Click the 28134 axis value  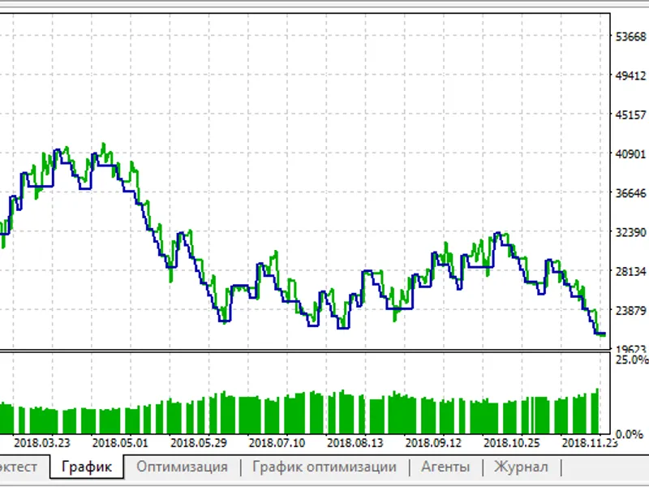631,271
